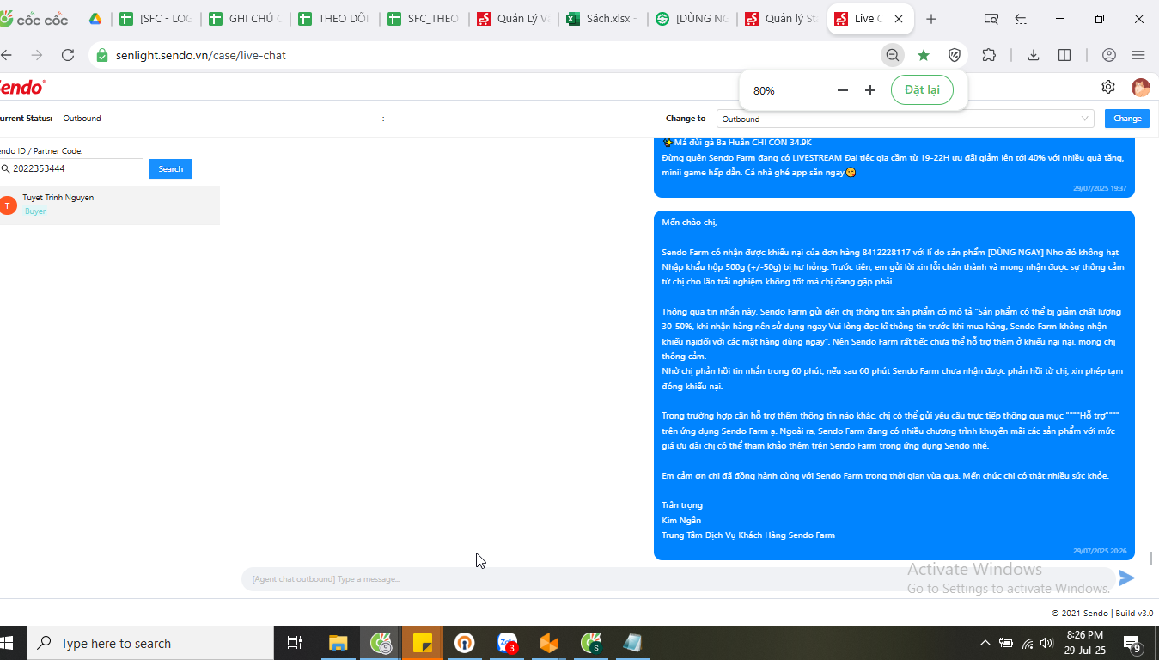Click the tab history back-arrow icon in title bar
Viewport: 1159px width, 660px height.
pos(1021,19)
